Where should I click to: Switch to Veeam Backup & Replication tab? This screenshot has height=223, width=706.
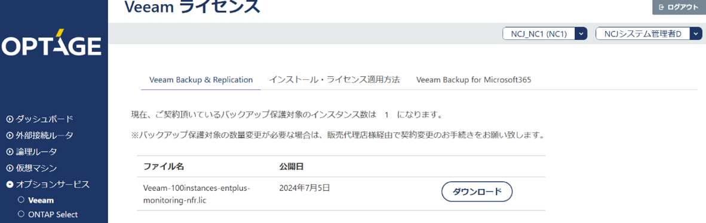point(201,80)
